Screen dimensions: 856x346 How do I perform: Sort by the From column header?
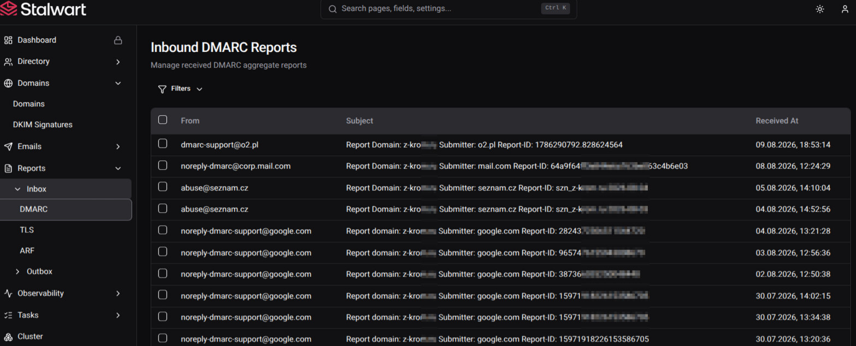(190, 121)
